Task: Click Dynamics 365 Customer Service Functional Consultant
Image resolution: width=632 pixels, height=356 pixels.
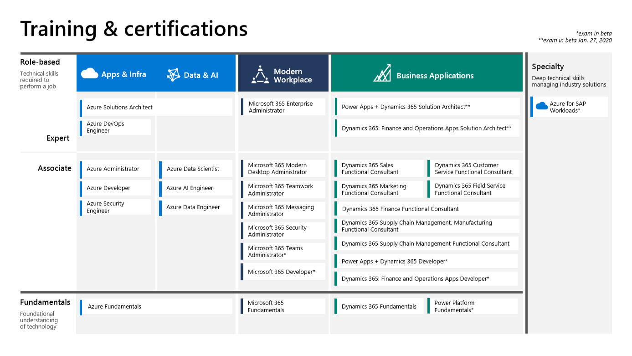Action: click(x=473, y=168)
